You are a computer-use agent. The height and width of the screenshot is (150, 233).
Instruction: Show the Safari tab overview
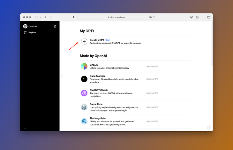click(x=209, y=17)
